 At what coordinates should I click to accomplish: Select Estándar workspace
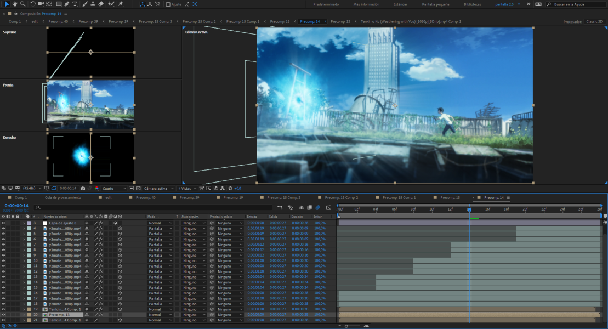(x=400, y=4)
